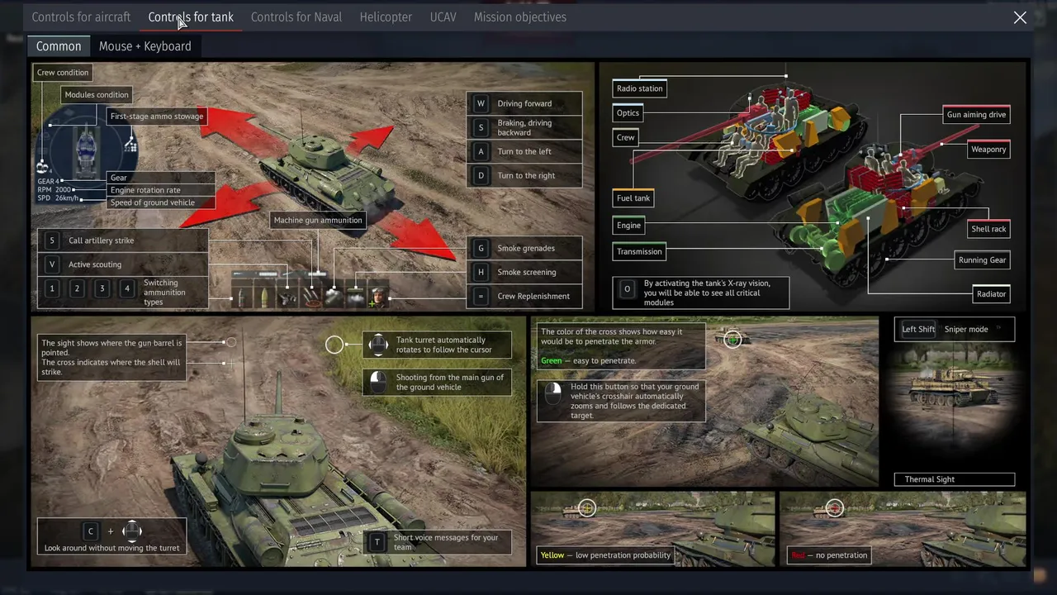Click the Sniper mode text
1057x595 pixels.
click(966, 329)
